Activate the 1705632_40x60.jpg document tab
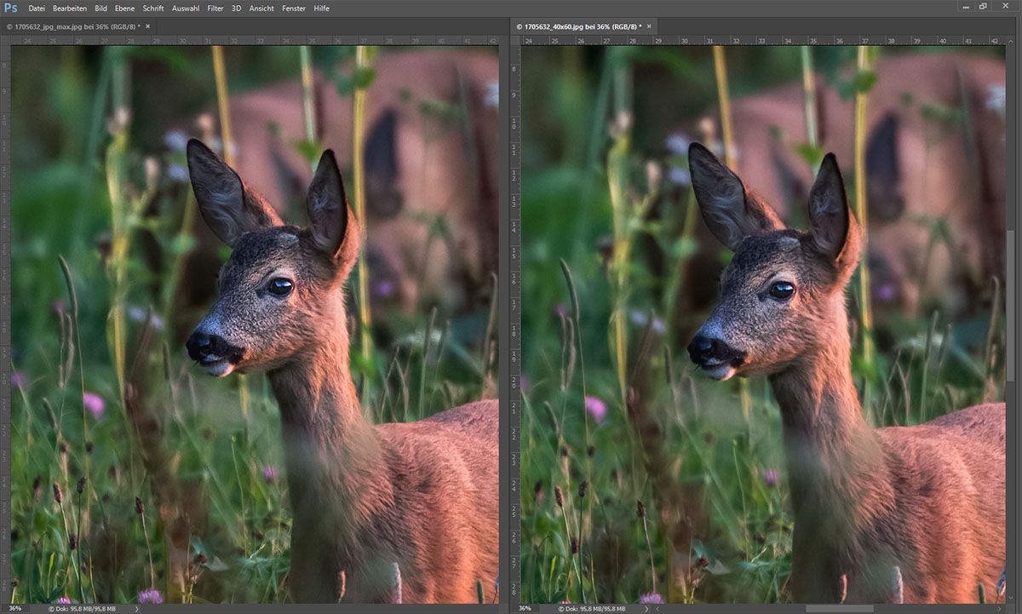Screen dimensions: 1022x614 point(581,26)
